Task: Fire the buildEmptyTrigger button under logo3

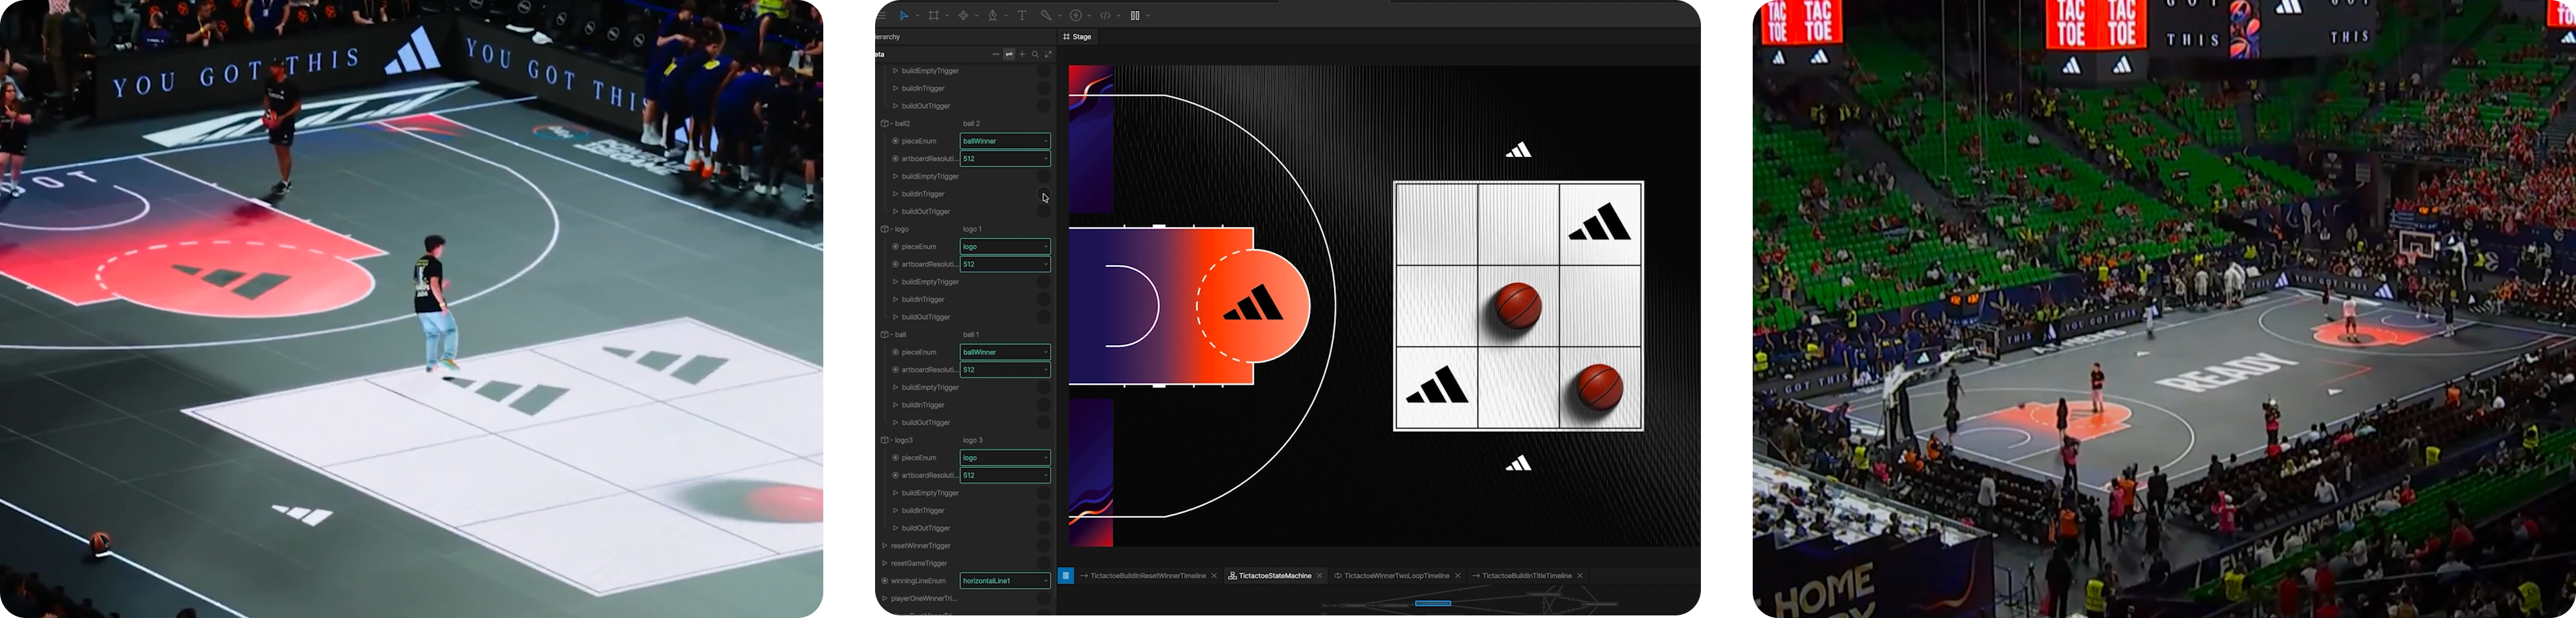Action: coord(1043,493)
